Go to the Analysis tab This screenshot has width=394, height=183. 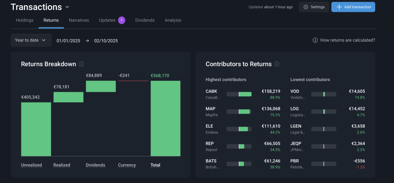(173, 20)
